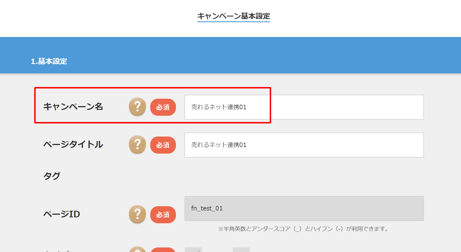Click the ページタイトル question mark icon
The image size is (461, 252).
pyautogui.click(x=137, y=144)
